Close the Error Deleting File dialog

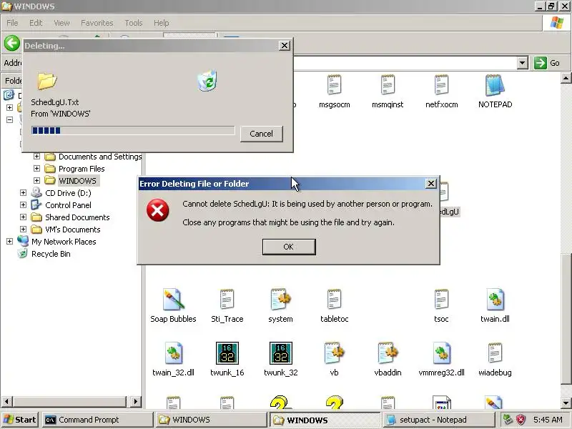point(431,184)
